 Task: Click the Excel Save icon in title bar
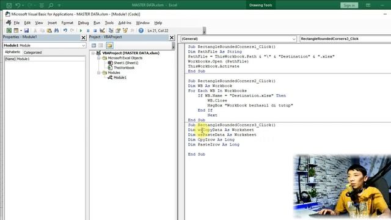pos(9,5)
